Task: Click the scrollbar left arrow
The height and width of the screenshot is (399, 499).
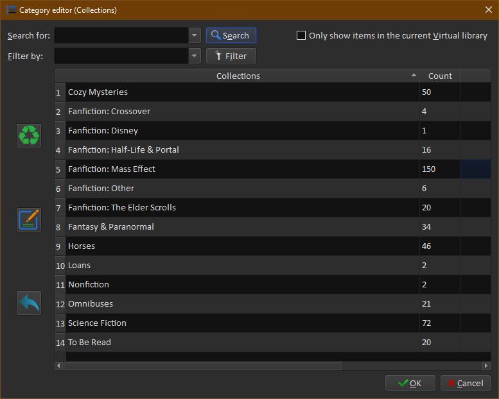Action: pos(58,366)
